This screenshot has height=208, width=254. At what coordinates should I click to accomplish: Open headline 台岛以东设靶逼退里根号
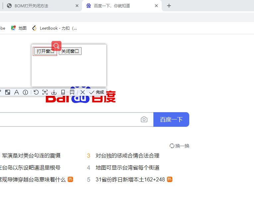click(x=30, y=168)
